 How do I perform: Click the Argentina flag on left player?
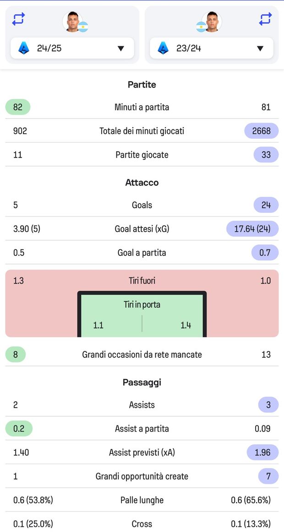[x=83, y=27]
